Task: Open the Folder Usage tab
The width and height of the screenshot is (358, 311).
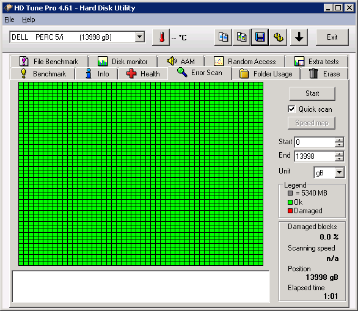Action: (266, 74)
